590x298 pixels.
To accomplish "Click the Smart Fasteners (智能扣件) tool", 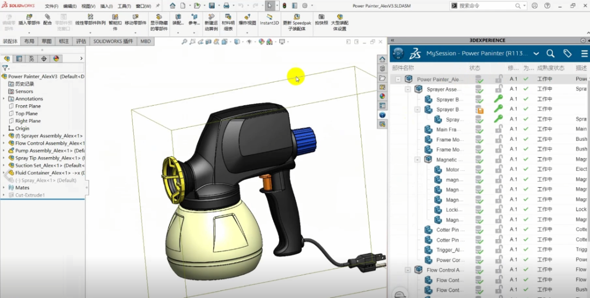I will click(x=115, y=22).
